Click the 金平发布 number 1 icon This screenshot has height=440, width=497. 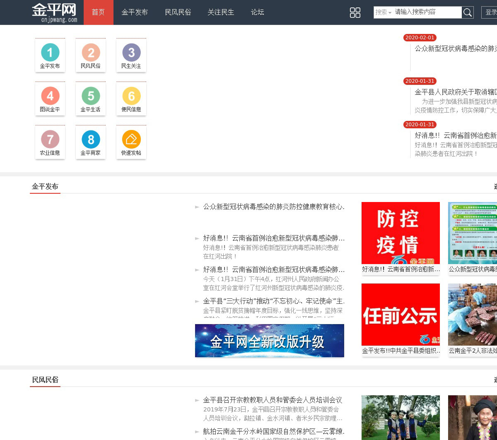tap(50, 53)
